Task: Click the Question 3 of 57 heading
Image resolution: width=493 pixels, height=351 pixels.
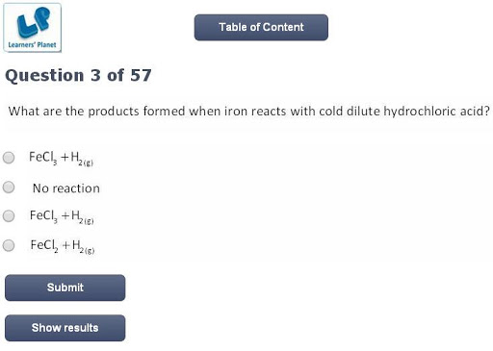Action: [78, 76]
